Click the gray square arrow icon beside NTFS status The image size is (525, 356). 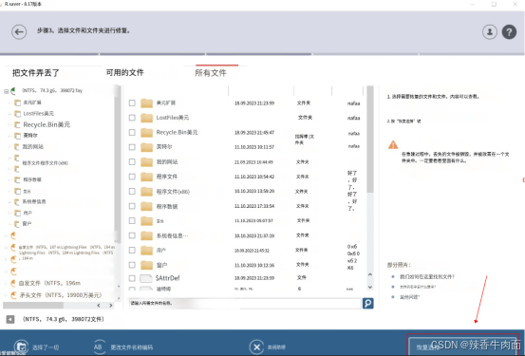[x=10, y=319]
